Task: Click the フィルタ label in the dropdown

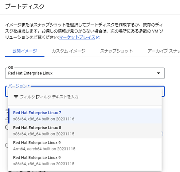Action: click(x=27, y=97)
